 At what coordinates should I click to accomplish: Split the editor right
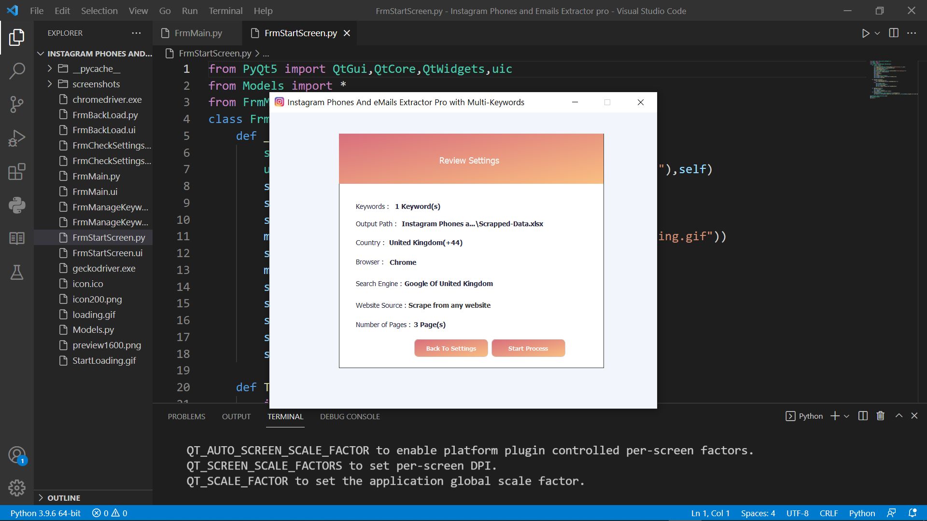click(894, 33)
